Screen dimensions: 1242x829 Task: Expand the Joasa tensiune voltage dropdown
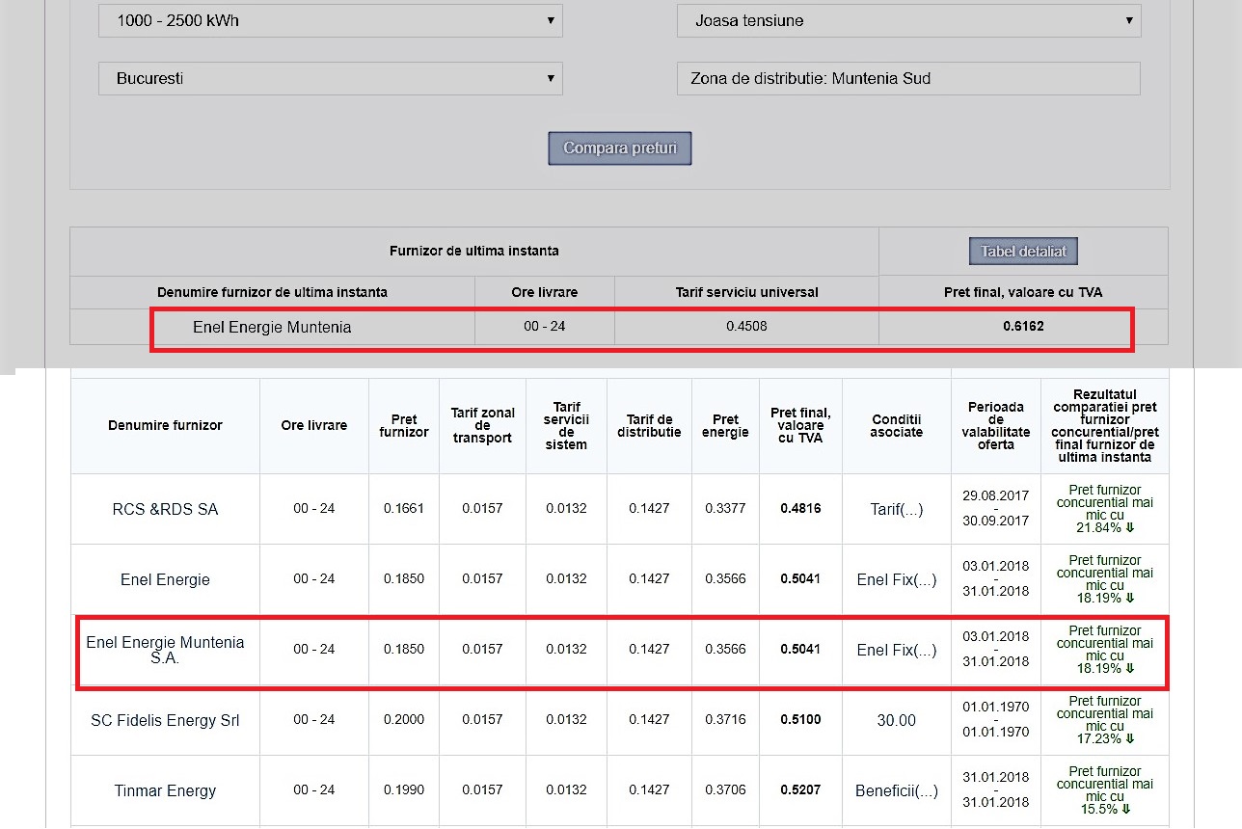[908, 20]
